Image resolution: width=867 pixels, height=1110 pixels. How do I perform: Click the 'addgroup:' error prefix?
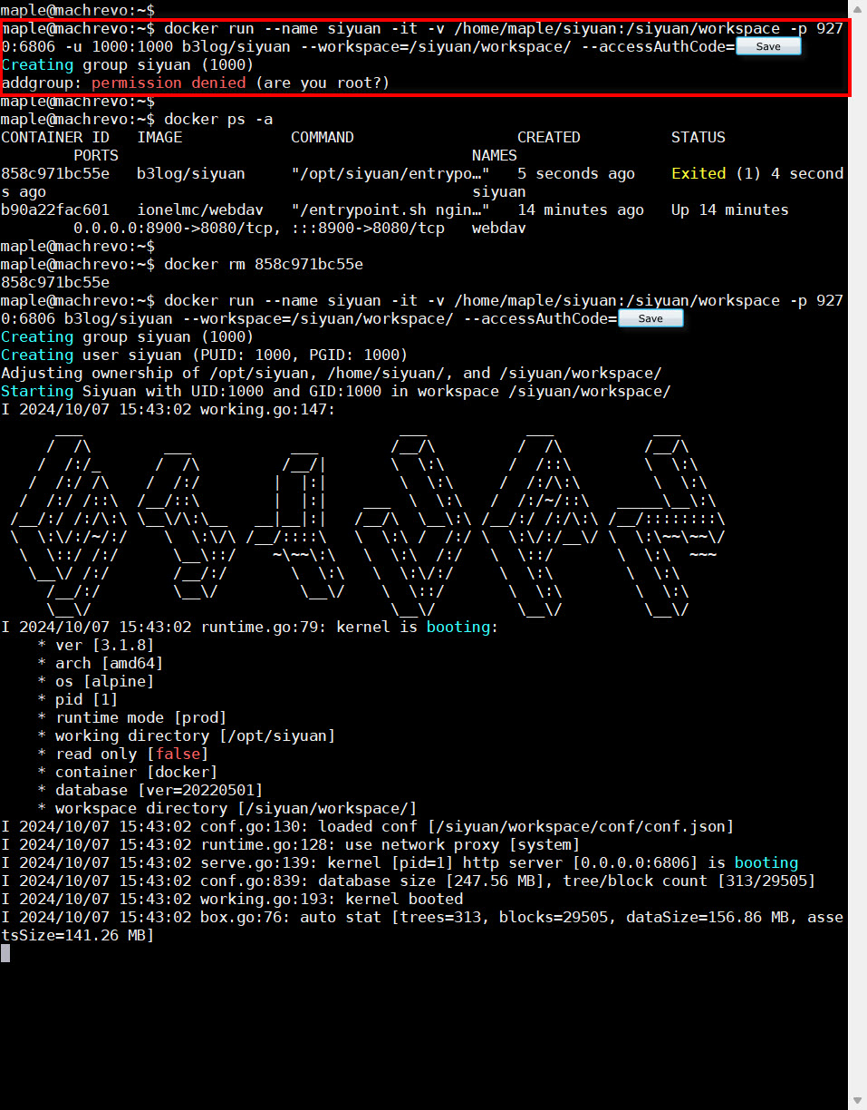pos(42,83)
